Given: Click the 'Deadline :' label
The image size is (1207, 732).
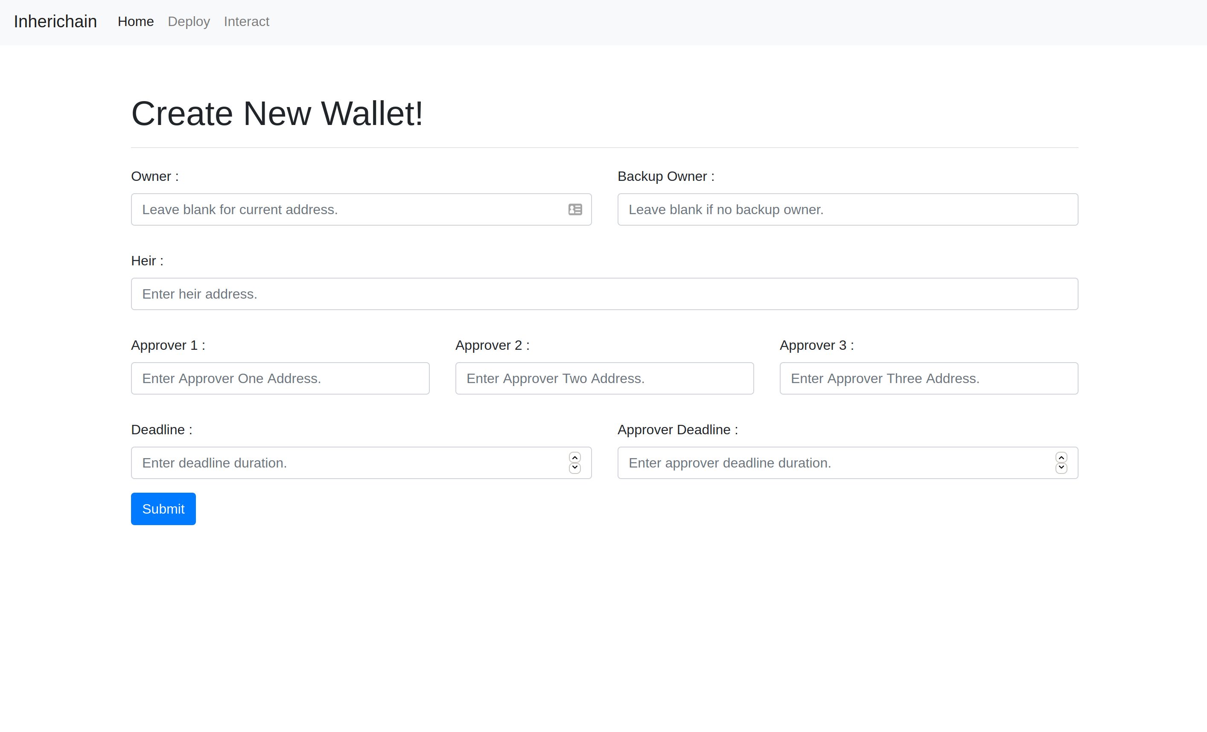Looking at the screenshot, I should tap(162, 430).
